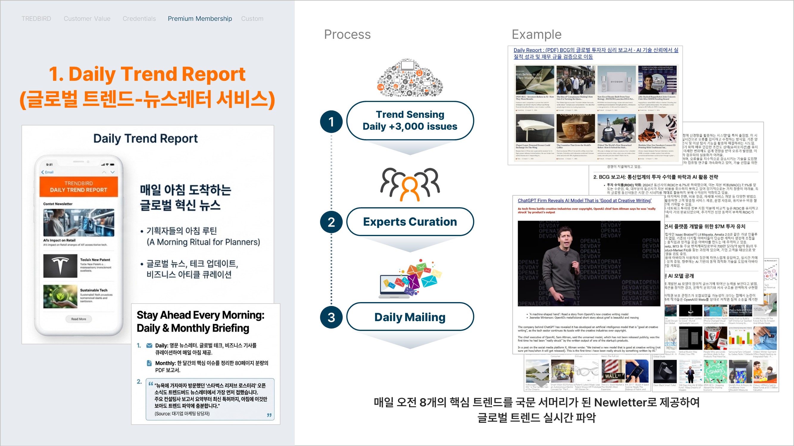Viewport: 794px width, 446px height.
Task: Select the Trend Sensing Daily +3,000 issues pill
Action: click(410, 120)
